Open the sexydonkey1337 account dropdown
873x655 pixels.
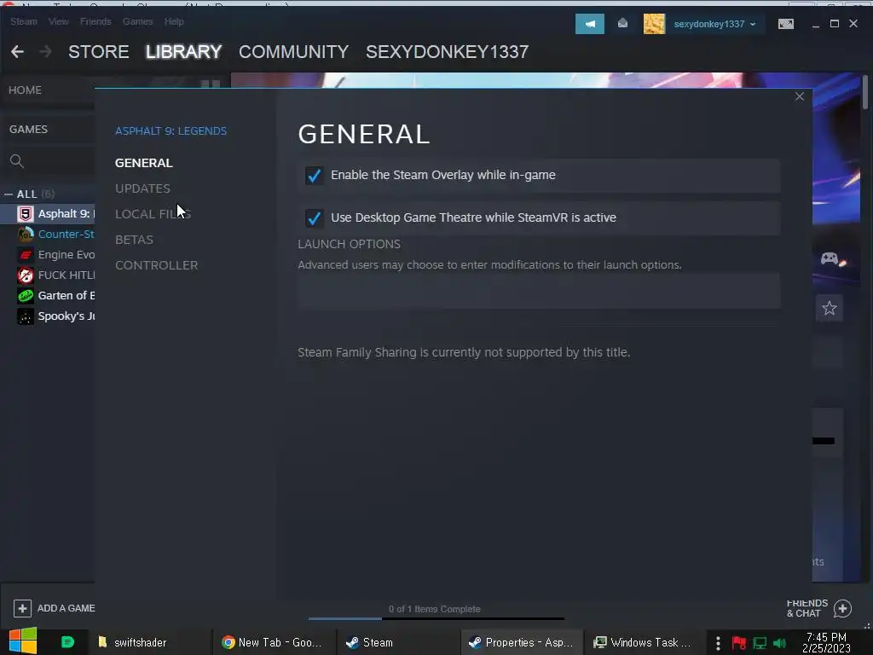coord(715,24)
